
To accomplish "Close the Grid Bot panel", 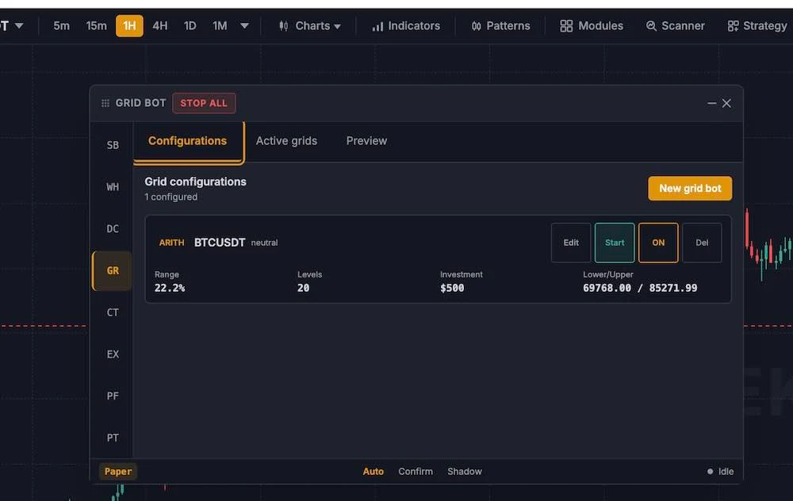I will pos(726,103).
